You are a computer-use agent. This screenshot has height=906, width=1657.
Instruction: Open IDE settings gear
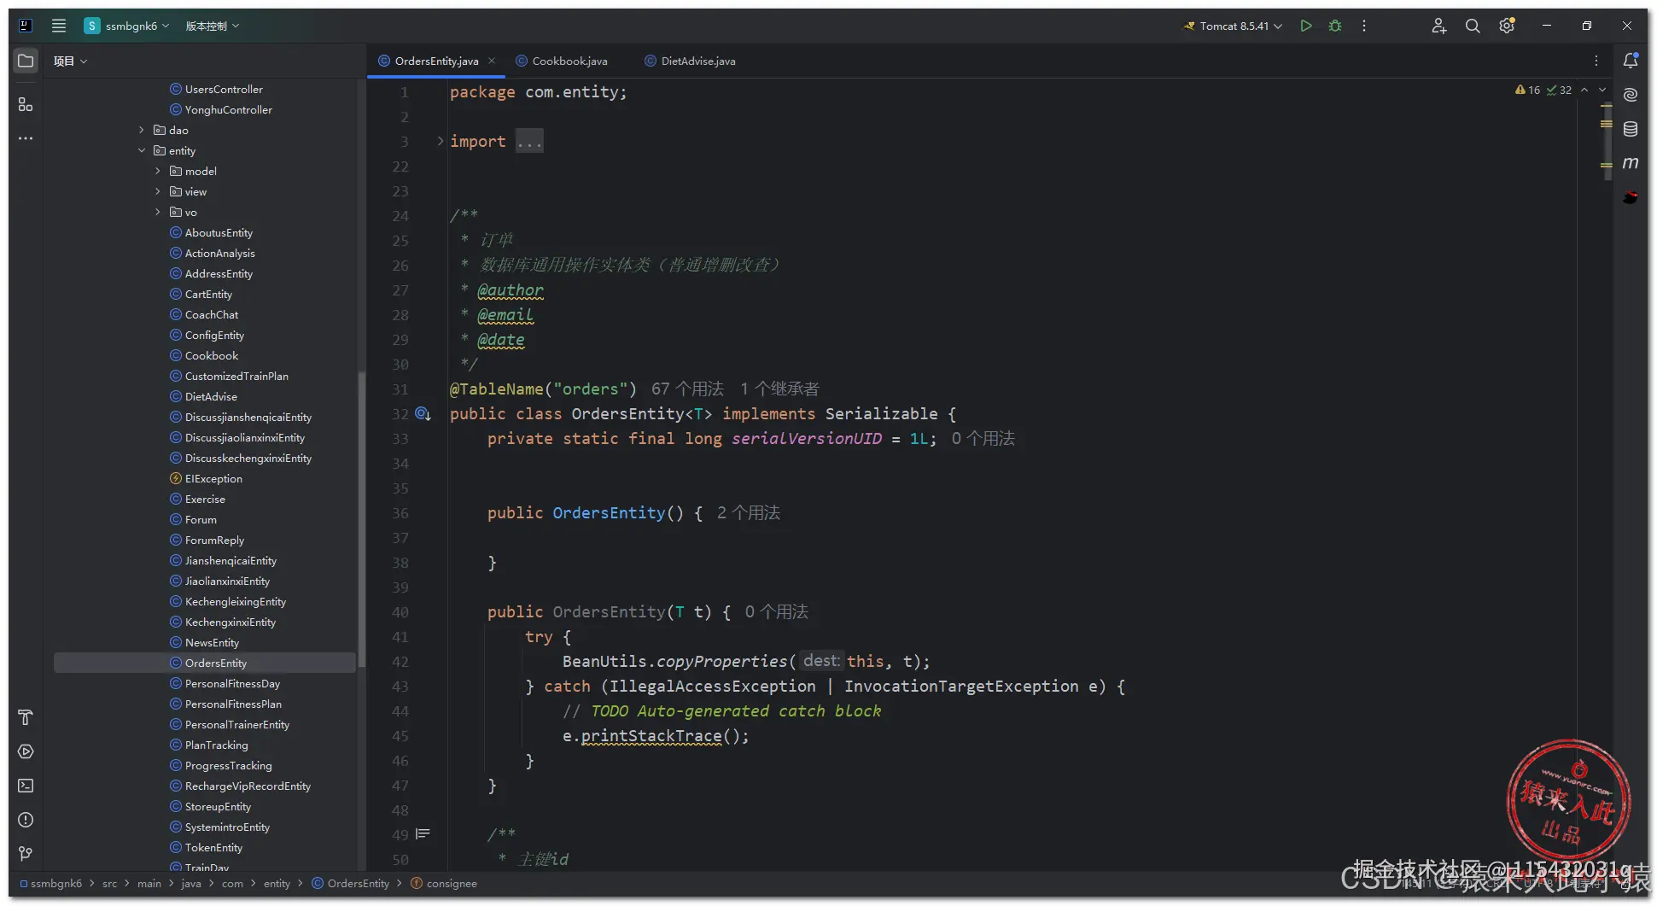pos(1507,26)
